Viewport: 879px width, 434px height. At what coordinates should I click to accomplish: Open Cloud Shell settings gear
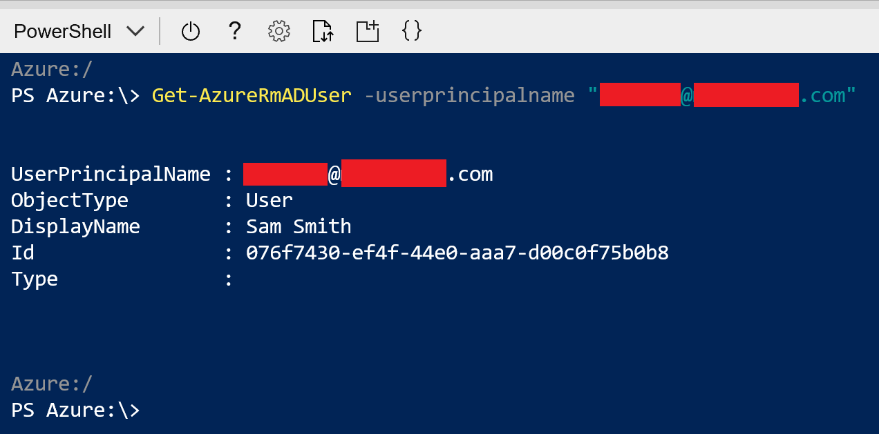pyautogui.click(x=278, y=31)
